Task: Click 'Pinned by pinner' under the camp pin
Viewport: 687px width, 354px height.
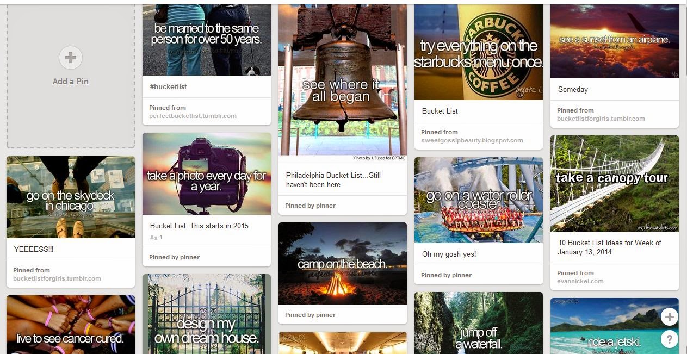Action: pyautogui.click(x=310, y=315)
